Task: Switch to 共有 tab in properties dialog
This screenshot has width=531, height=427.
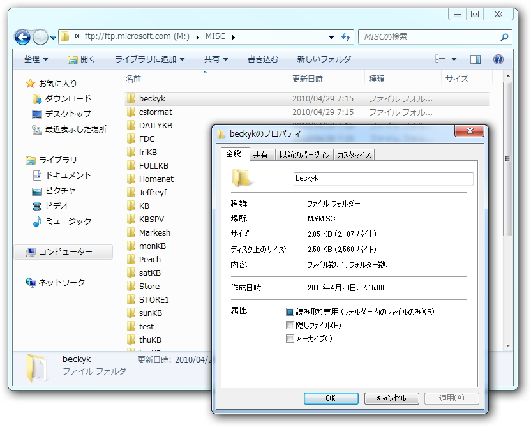Action: pos(262,154)
